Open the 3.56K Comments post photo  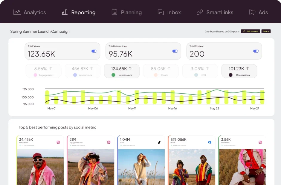(x=242, y=167)
